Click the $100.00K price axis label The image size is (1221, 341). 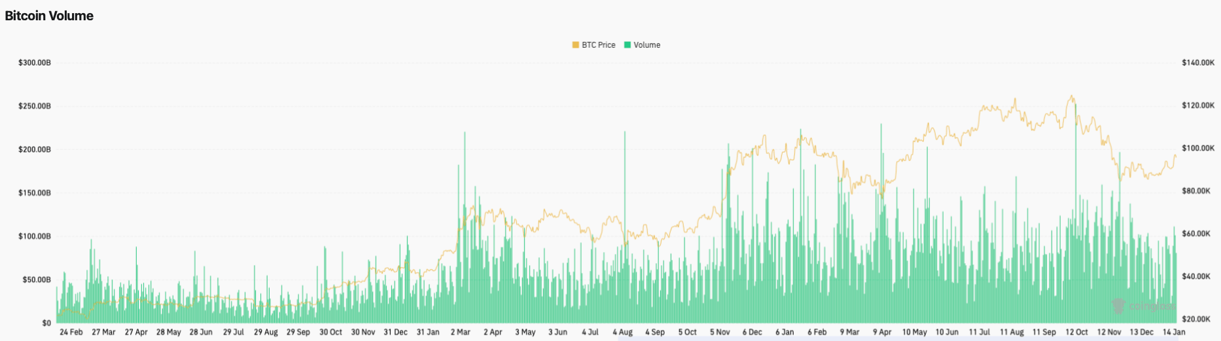click(1197, 149)
